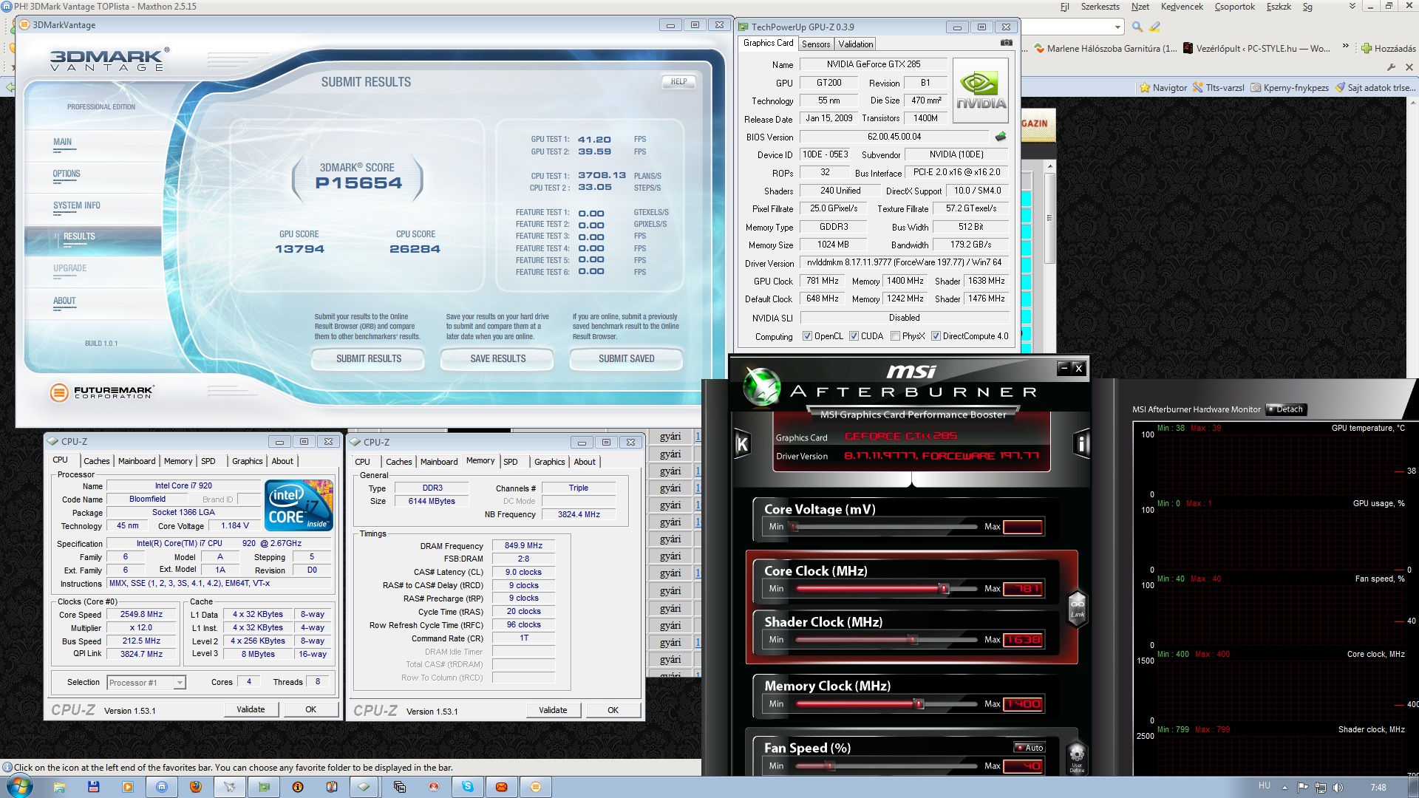
Task: Click the Memory Clock Max value field 1400
Action: (x=1023, y=704)
